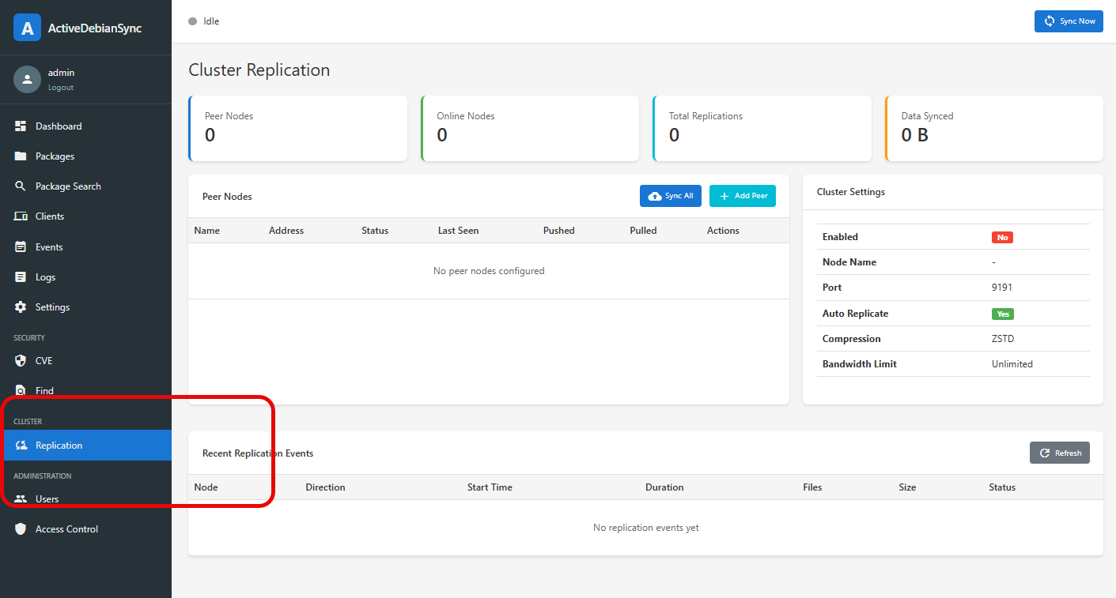Click the Add Peer button

pos(742,196)
